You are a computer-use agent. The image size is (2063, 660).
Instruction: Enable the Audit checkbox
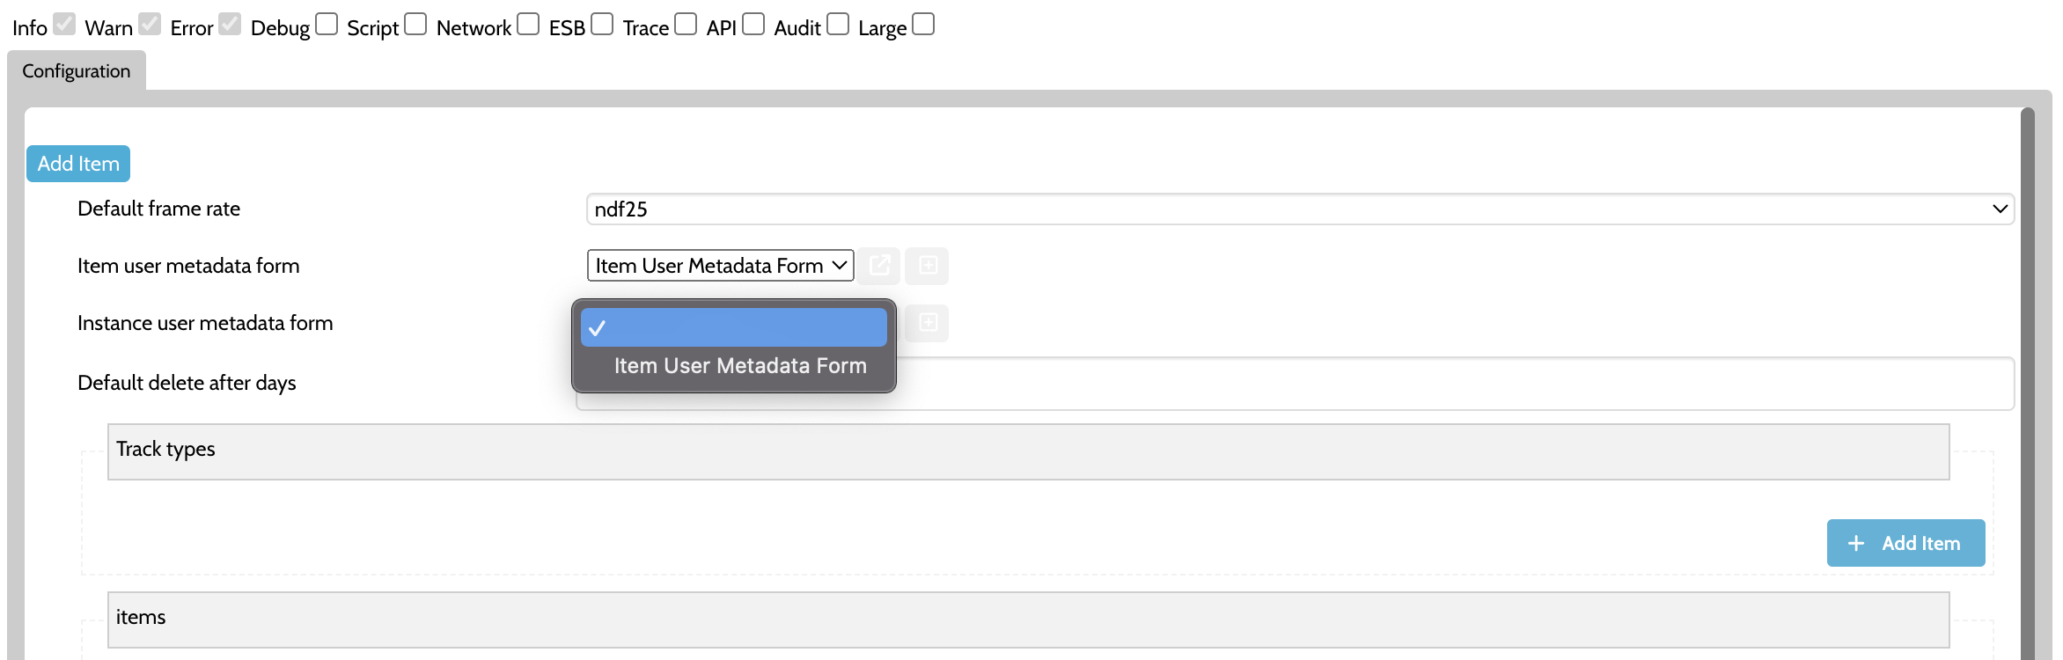(838, 24)
